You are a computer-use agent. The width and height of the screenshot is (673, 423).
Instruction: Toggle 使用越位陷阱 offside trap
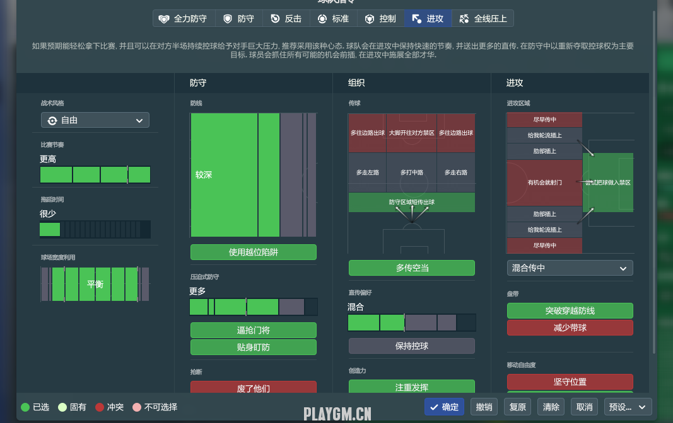pyautogui.click(x=253, y=252)
